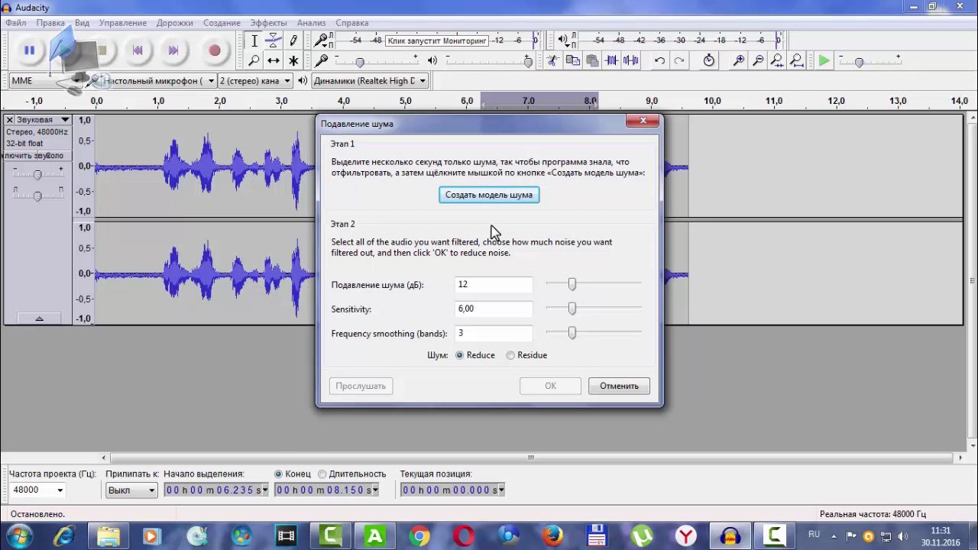Click the noise reduction dB slider handle
The width and height of the screenshot is (978, 550).
(x=572, y=284)
